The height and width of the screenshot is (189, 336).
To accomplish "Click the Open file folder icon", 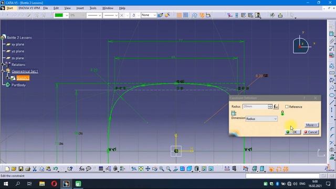I will point(14,169).
